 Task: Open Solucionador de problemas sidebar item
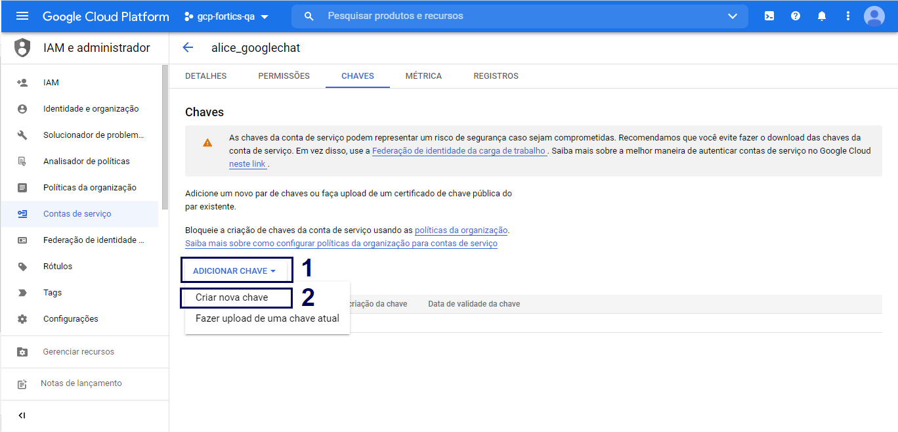click(x=79, y=135)
